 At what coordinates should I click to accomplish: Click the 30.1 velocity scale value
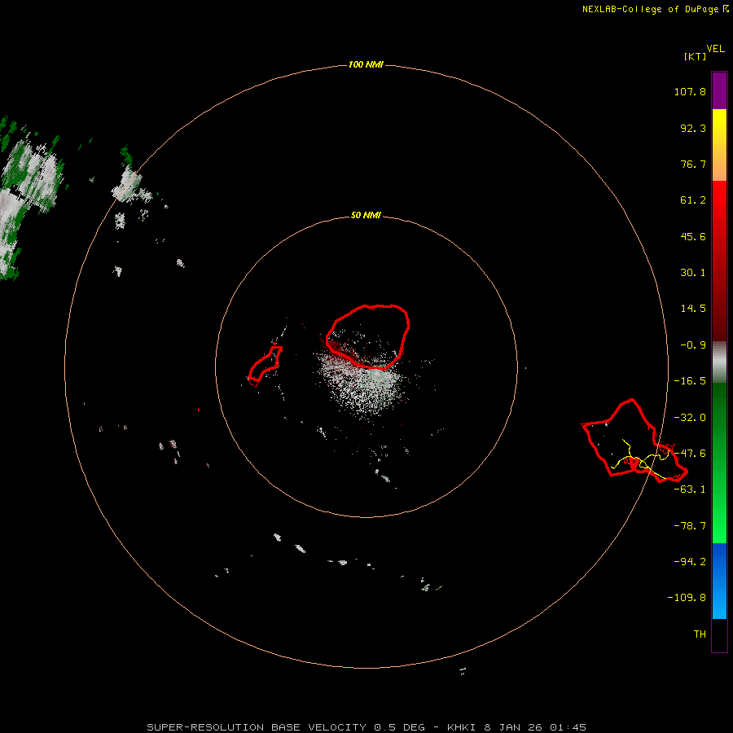[693, 273]
